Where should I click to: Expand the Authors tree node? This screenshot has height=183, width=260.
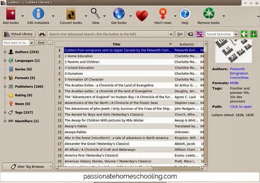pyautogui.click(x=5, y=52)
